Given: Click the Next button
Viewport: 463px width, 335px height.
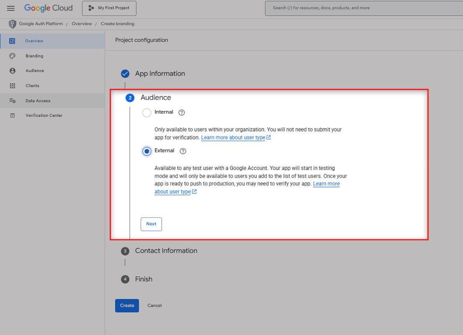Looking at the screenshot, I should point(151,224).
